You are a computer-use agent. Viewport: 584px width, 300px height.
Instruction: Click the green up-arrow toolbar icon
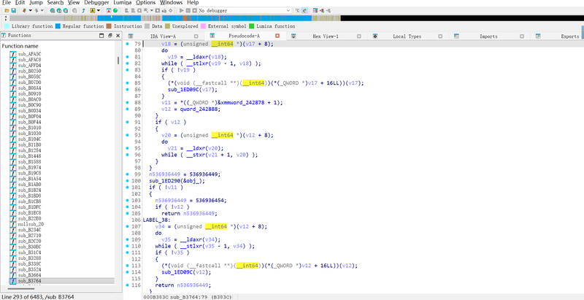click(x=84, y=10)
